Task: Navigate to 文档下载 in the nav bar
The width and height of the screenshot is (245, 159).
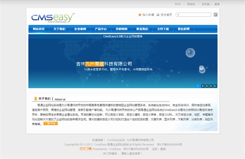Action: 163,29
